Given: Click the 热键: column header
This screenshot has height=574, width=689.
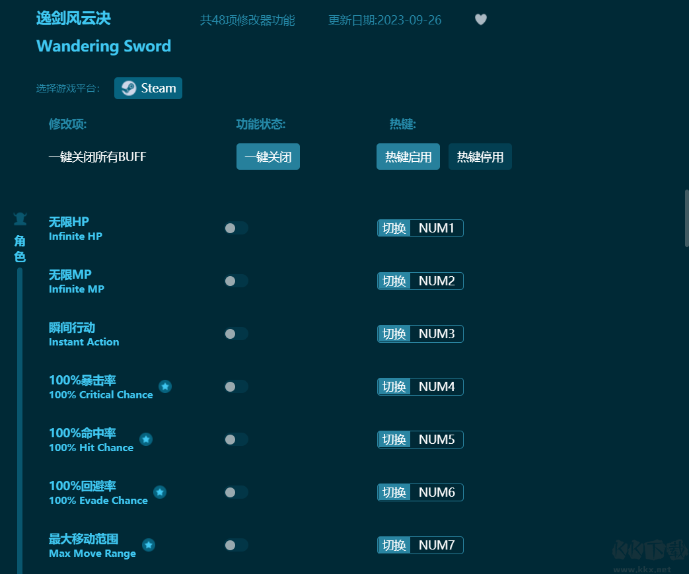Looking at the screenshot, I should pos(402,124).
